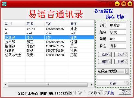
Task: Click the 易语言通讯录 red title
Action: click(56, 14)
